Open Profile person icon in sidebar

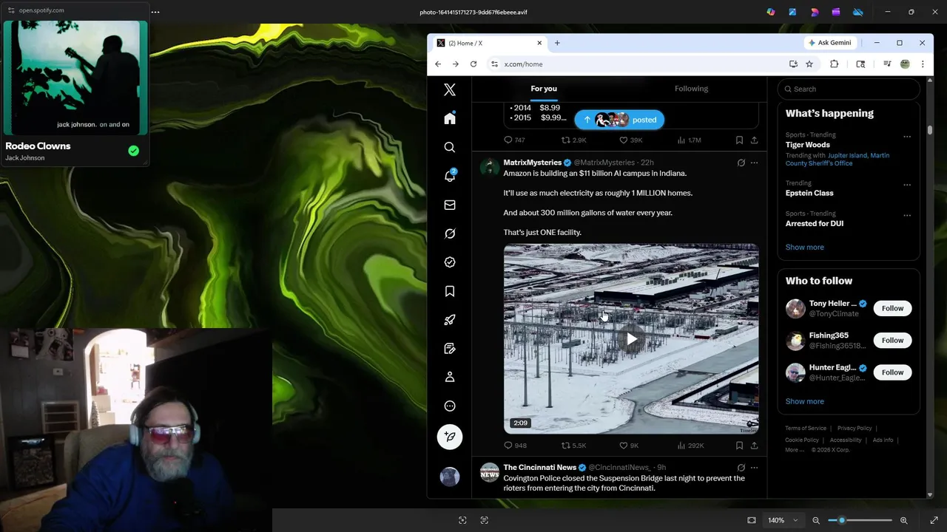click(450, 377)
